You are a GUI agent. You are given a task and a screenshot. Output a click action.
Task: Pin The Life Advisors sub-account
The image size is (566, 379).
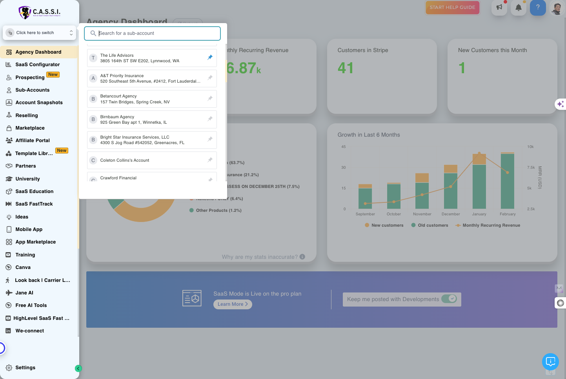point(210,58)
